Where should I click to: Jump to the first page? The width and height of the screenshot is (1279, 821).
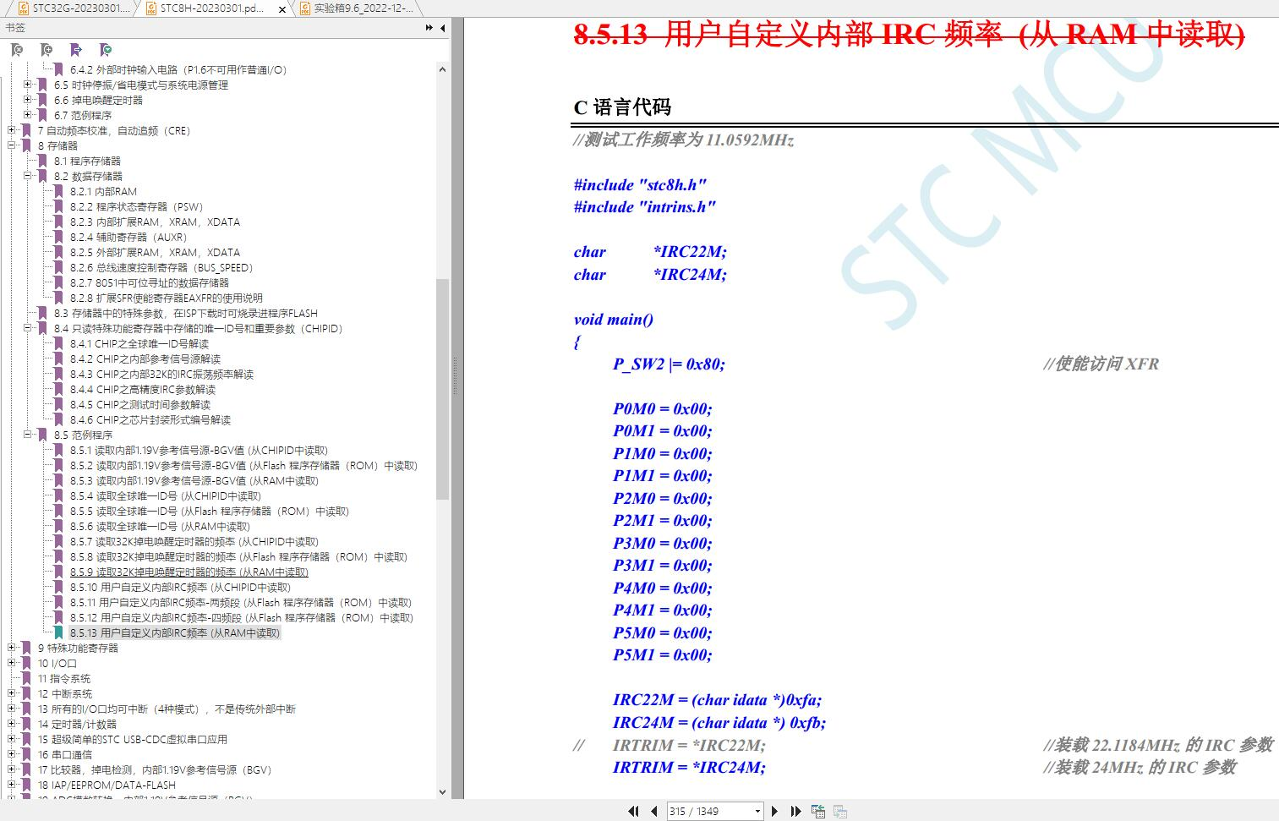coord(633,811)
